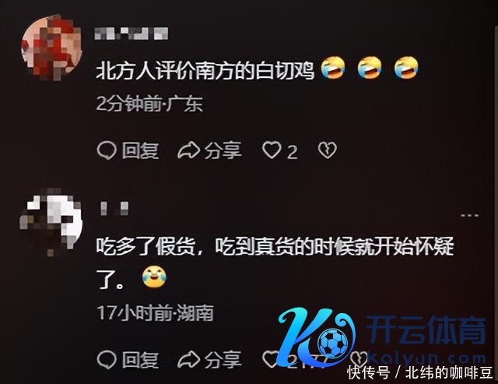Click the 开云体育 watermark text
The width and height of the screenshot is (498, 384).
(x=426, y=330)
